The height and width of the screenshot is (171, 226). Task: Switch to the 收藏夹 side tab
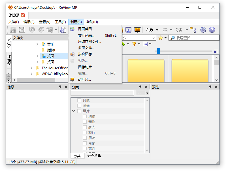(x=9, y=60)
